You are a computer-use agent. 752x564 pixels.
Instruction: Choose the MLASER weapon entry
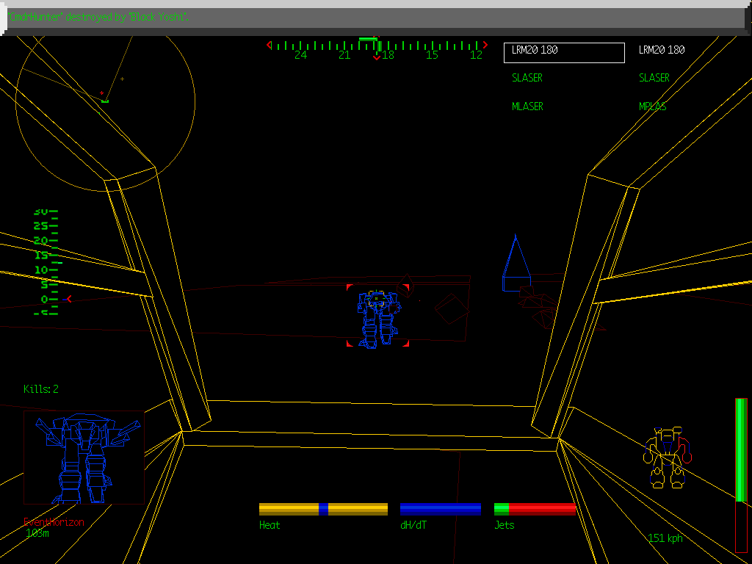pyautogui.click(x=527, y=106)
